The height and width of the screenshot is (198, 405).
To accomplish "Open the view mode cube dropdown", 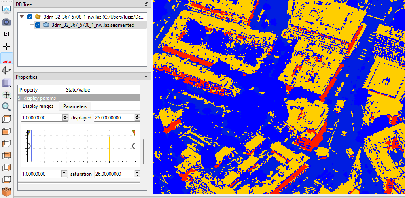I will point(6,83).
